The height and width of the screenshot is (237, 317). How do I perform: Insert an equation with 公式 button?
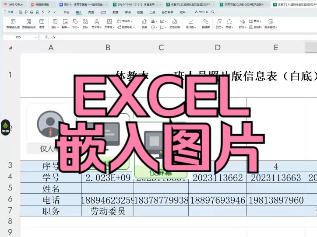(219, 24)
